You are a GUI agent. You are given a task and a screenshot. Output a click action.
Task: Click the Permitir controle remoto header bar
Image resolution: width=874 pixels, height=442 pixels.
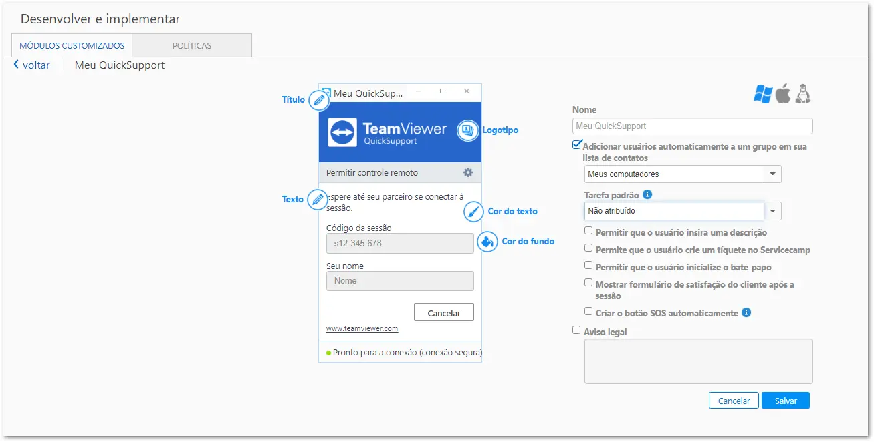pos(400,172)
